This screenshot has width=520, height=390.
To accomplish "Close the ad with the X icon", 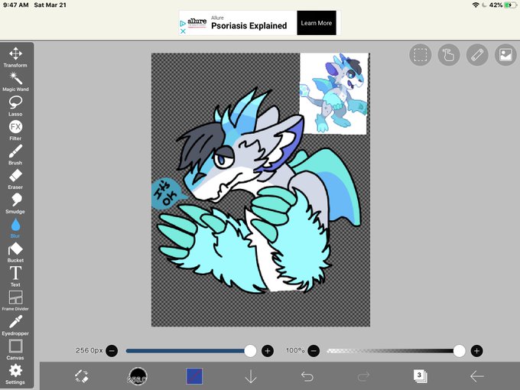I will click(x=183, y=31).
